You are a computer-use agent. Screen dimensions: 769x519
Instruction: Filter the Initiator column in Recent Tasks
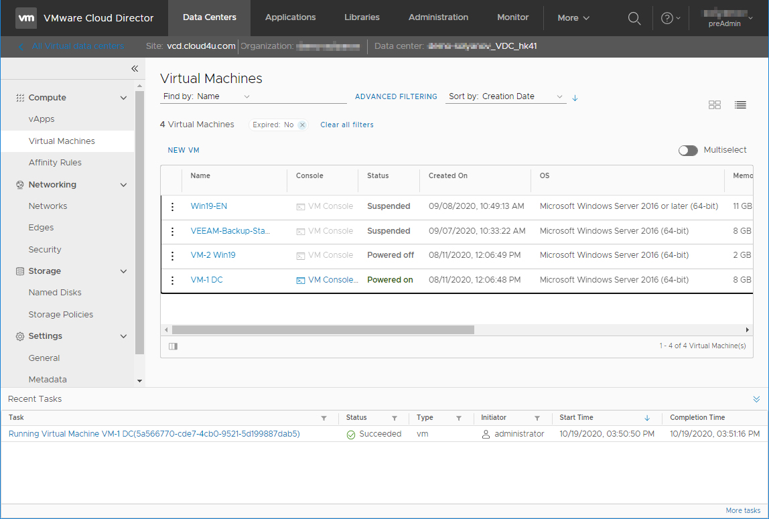537,418
